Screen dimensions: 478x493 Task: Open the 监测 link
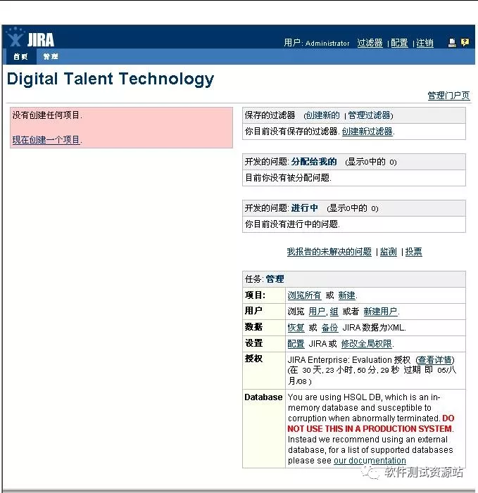point(389,252)
